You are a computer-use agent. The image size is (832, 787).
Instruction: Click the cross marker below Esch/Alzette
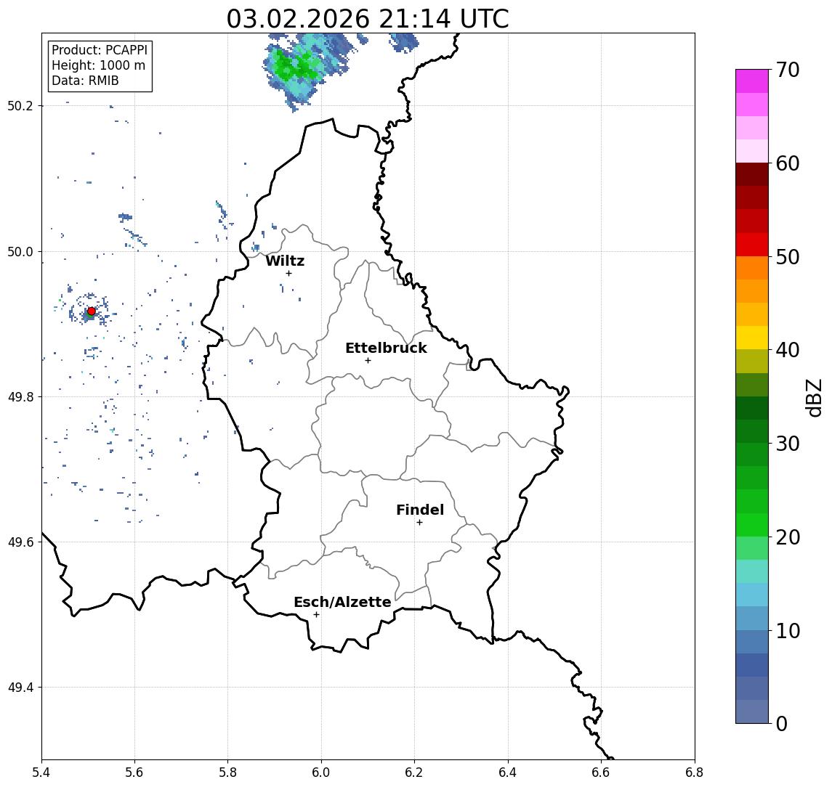point(316,615)
